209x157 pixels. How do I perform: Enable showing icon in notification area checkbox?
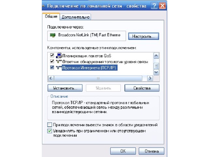point(50,125)
